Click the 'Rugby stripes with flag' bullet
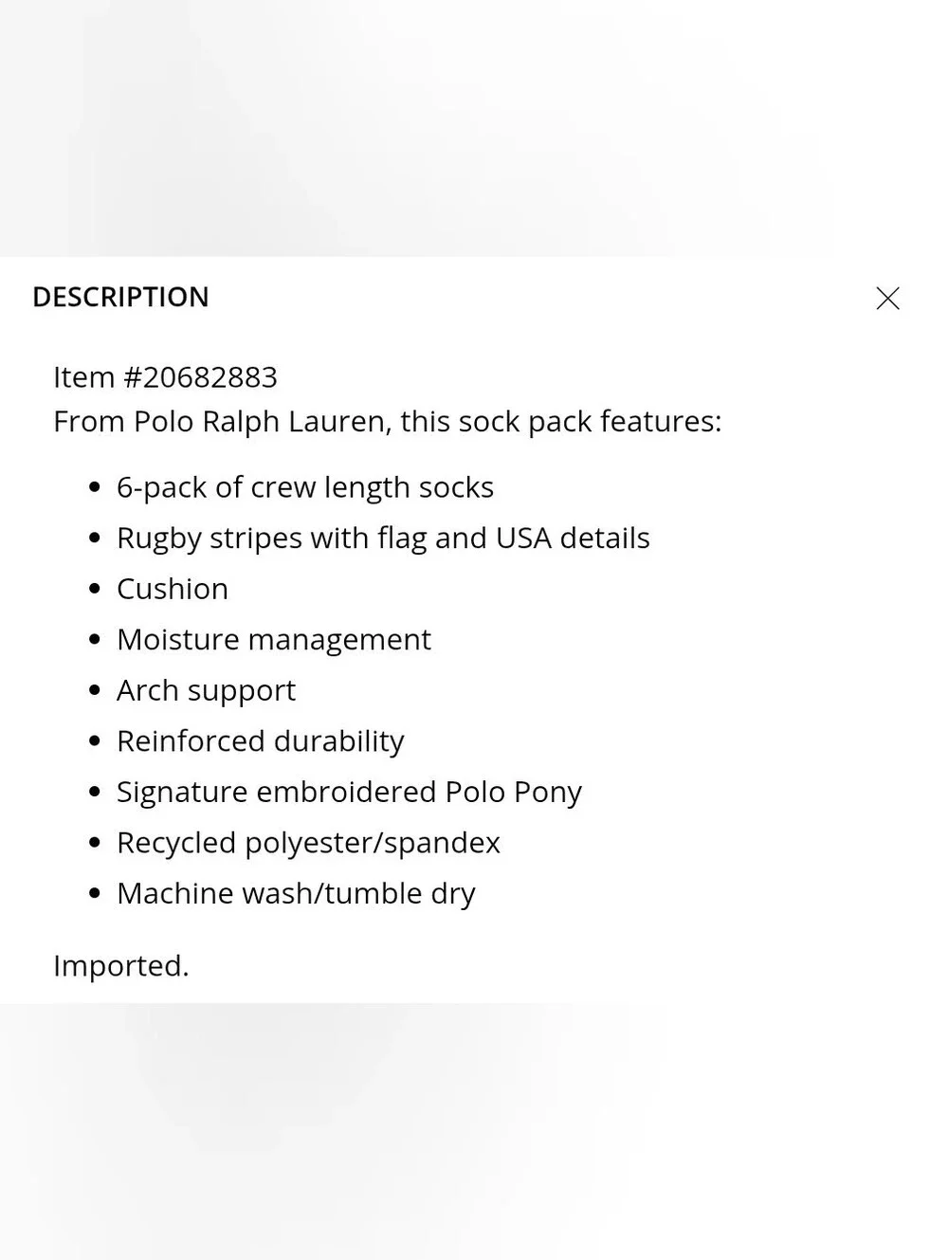This screenshot has height=1260, width=948. 383,539
